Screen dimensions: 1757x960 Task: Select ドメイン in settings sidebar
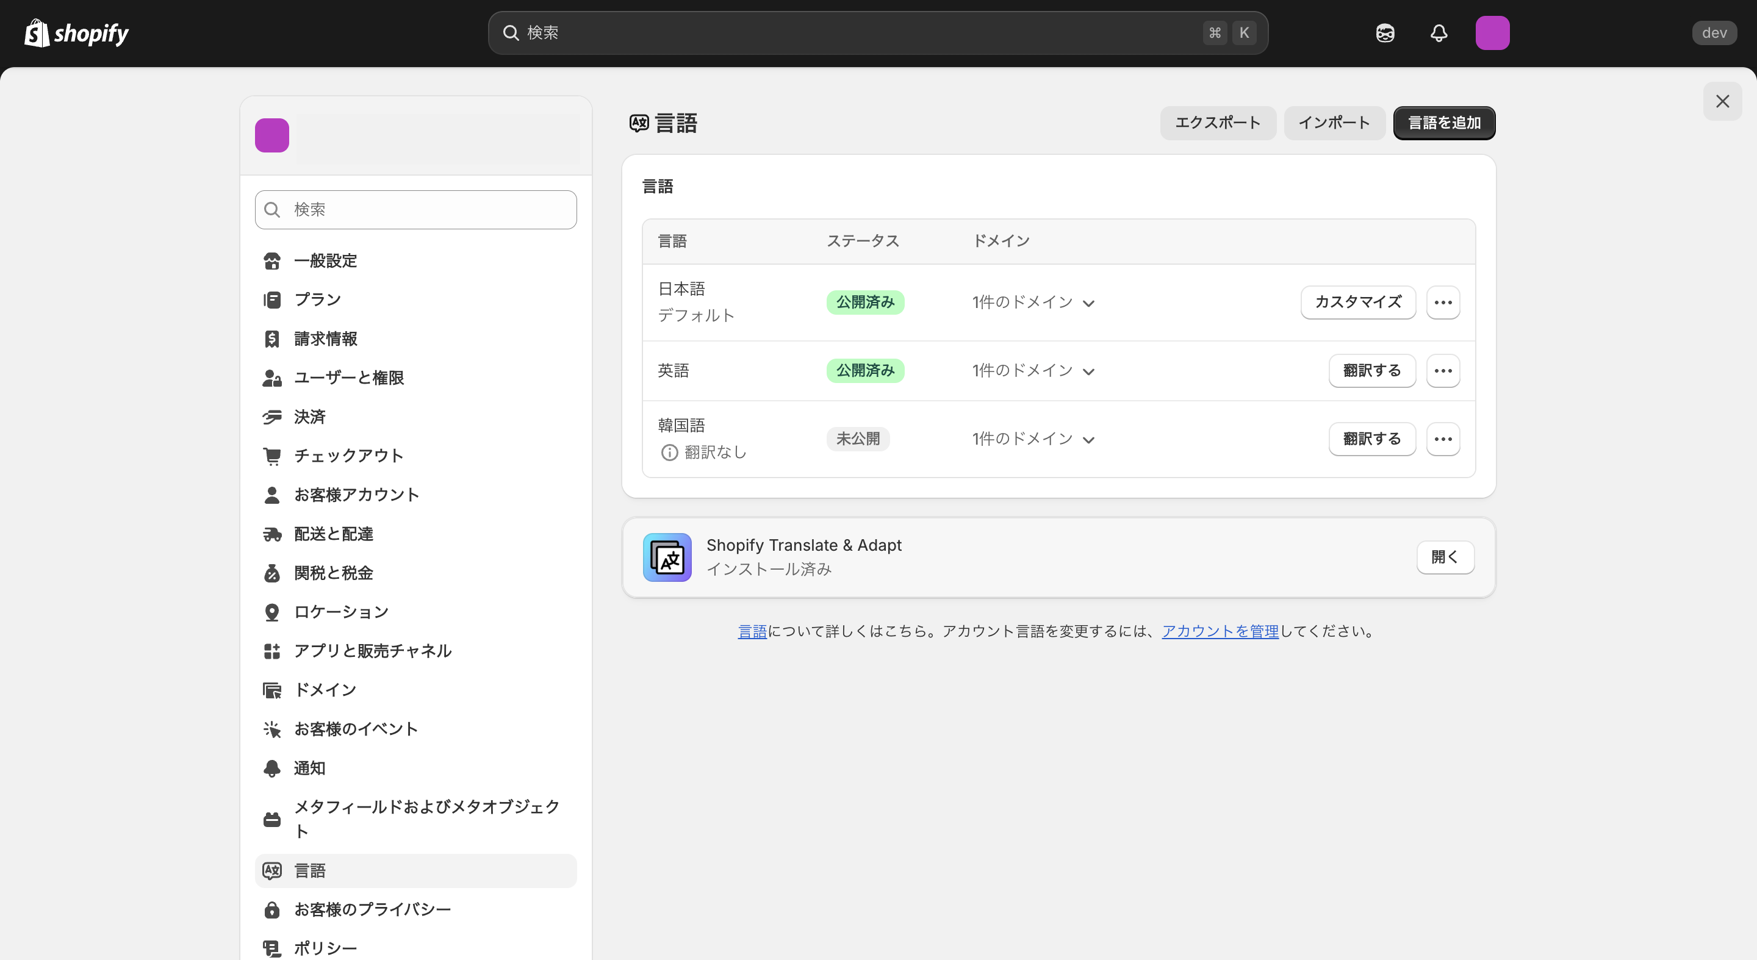(x=325, y=689)
